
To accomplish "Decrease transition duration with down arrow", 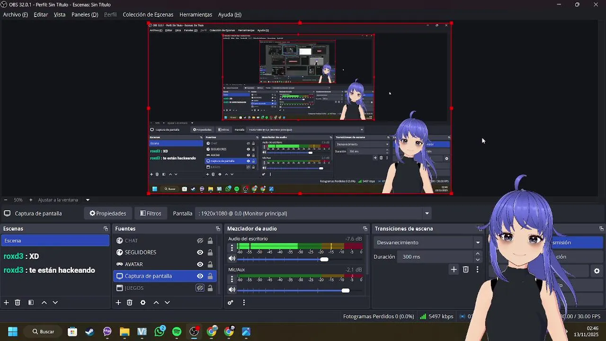I will [477, 260].
